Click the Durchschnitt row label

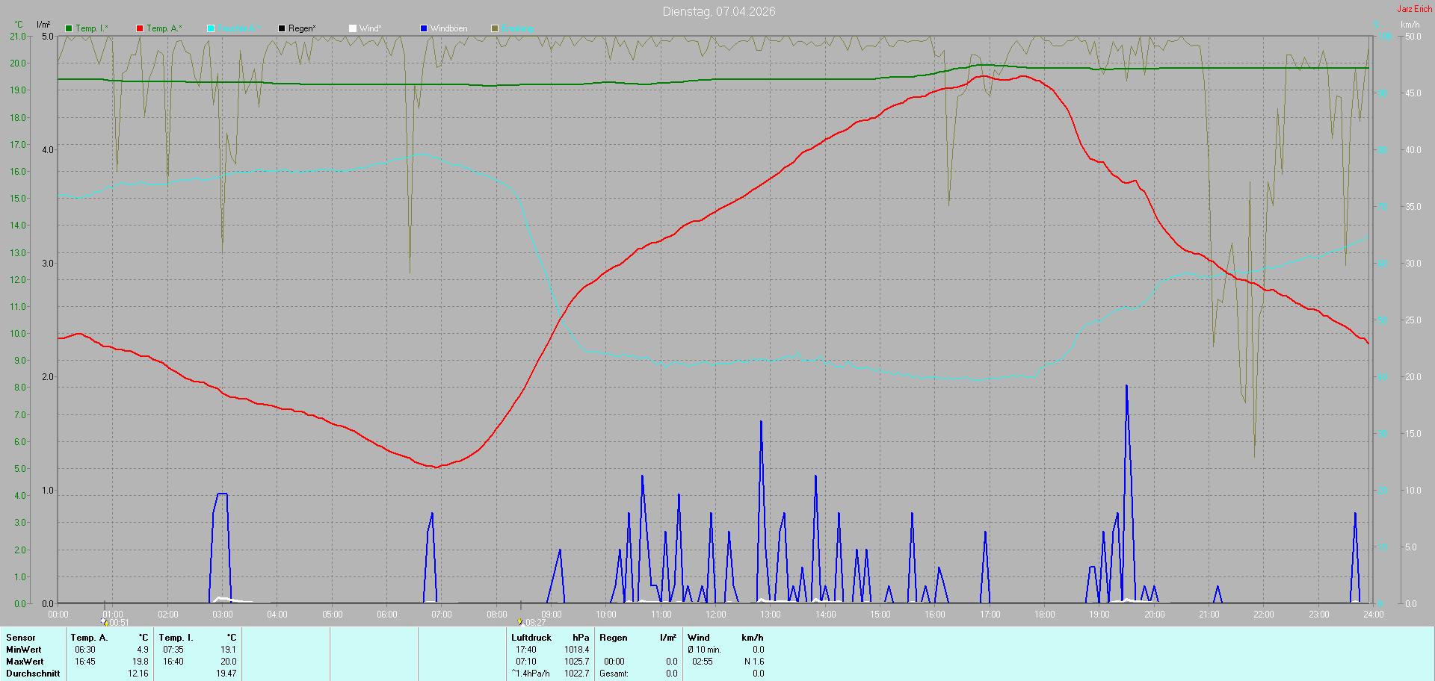[x=33, y=674]
